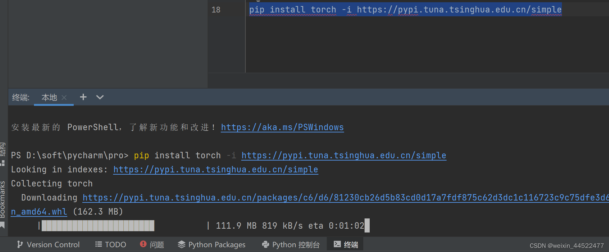This screenshot has height=252, width=609.
Task: Click the Version Control branch icon
Action: [20, 245]
